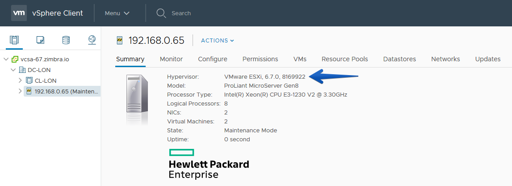Viewport: 512px width, 186px height.
Task: Click the Uptime: label
Action: pyautogui.click(x=178, y=139)
